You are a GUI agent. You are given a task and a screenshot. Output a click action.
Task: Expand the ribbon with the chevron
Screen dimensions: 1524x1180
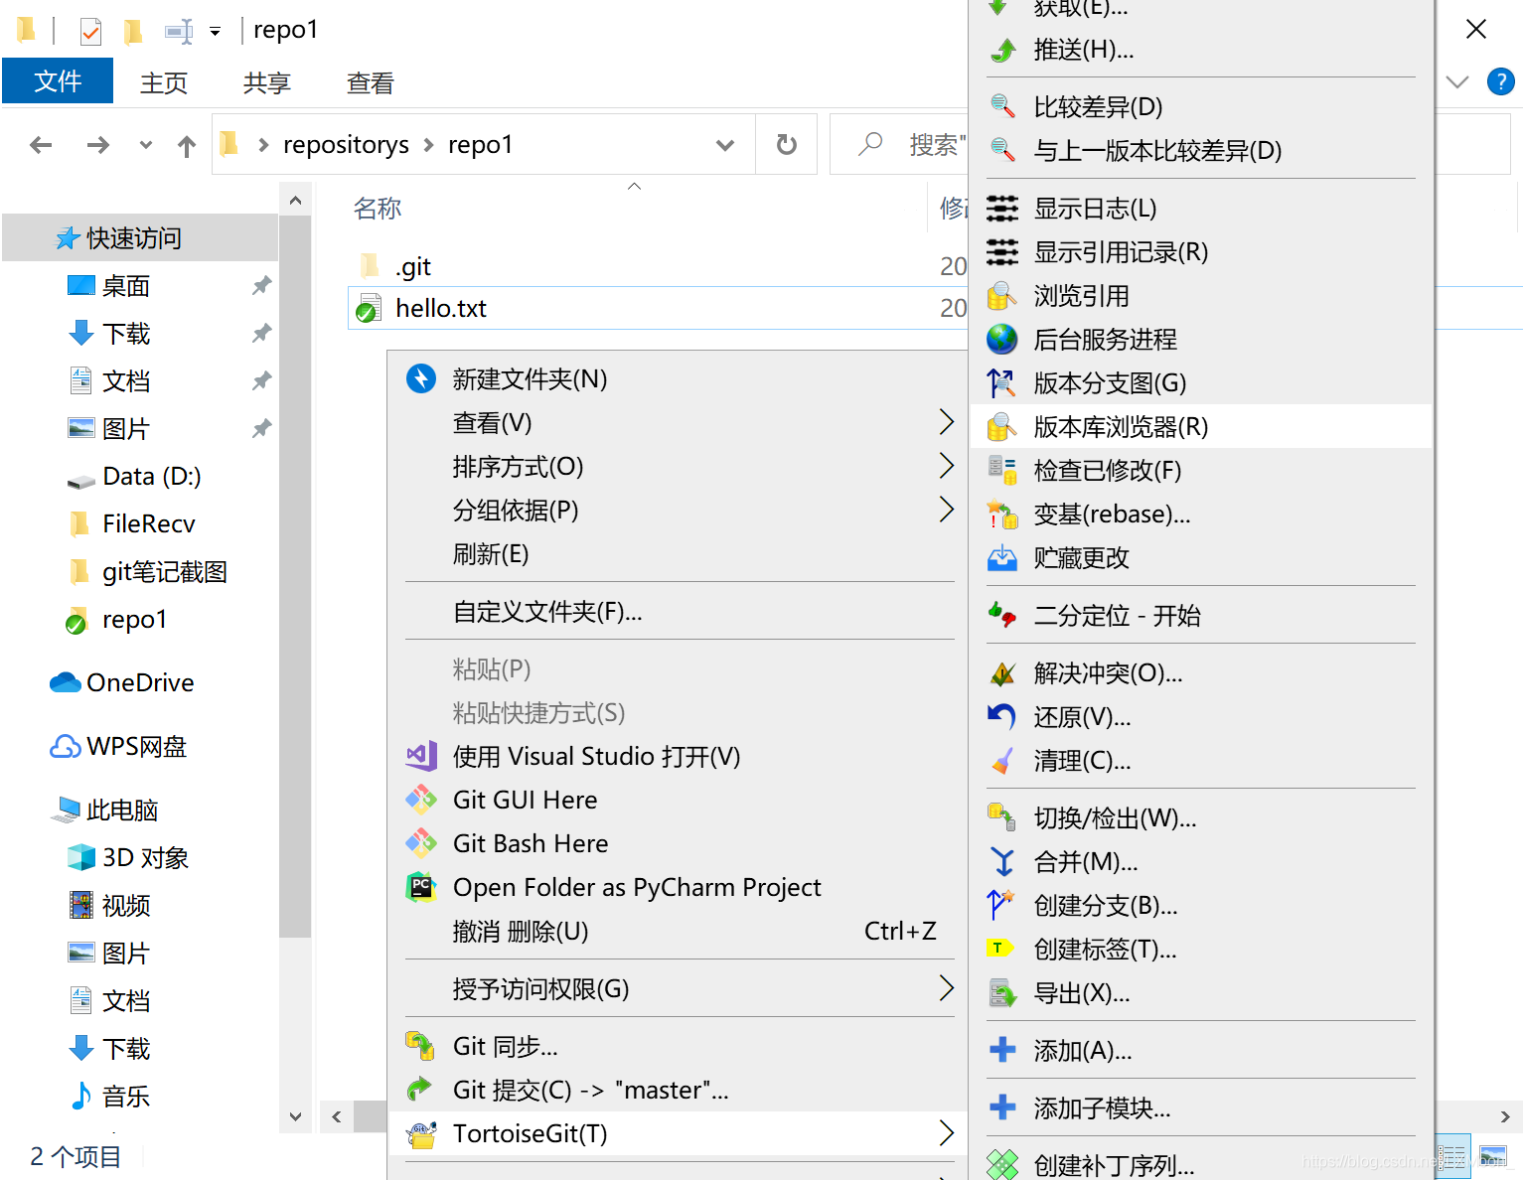[1457, 81]
